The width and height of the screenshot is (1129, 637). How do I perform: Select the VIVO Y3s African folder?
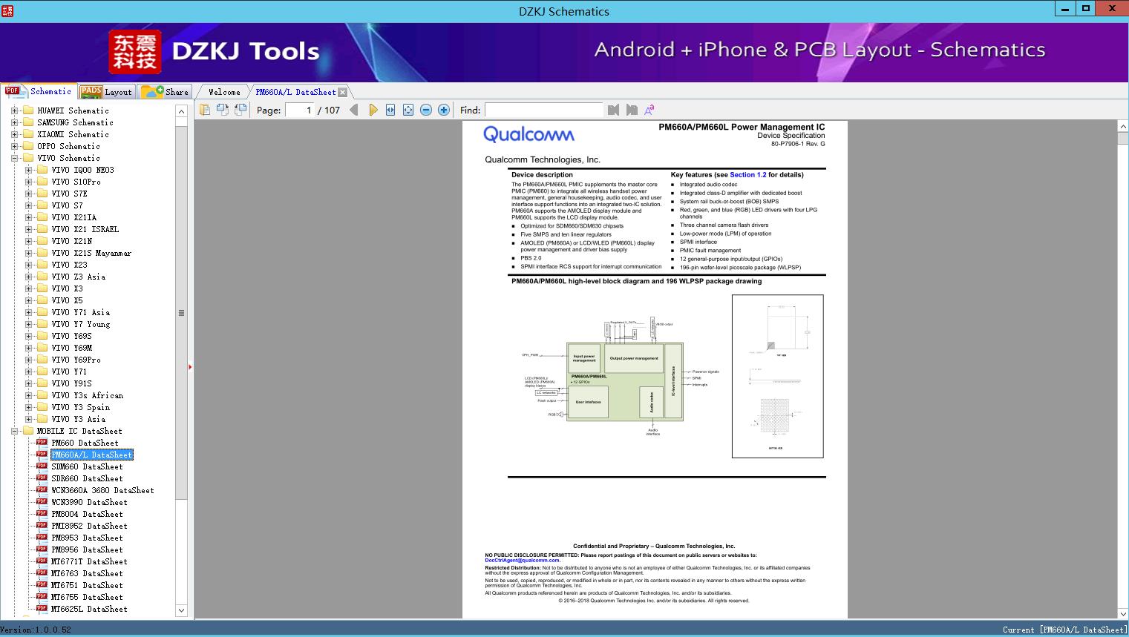pos(87,395)
